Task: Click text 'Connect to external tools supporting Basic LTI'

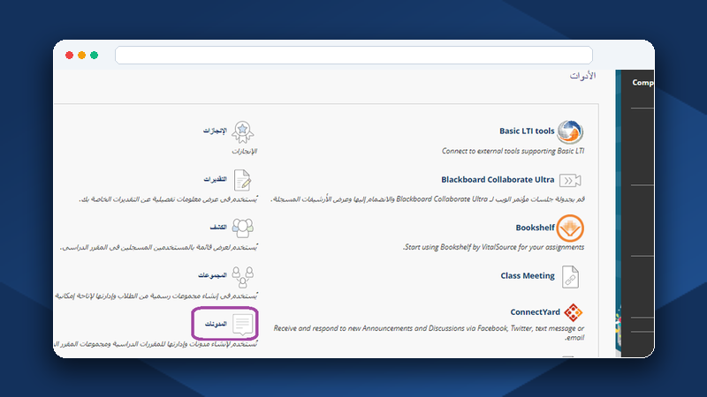Action: 513,151
